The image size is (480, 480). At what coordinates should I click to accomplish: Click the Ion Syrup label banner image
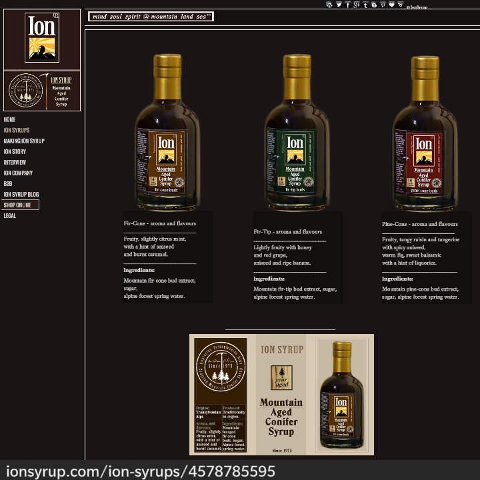pyautogui.click(x=281, y=395)
